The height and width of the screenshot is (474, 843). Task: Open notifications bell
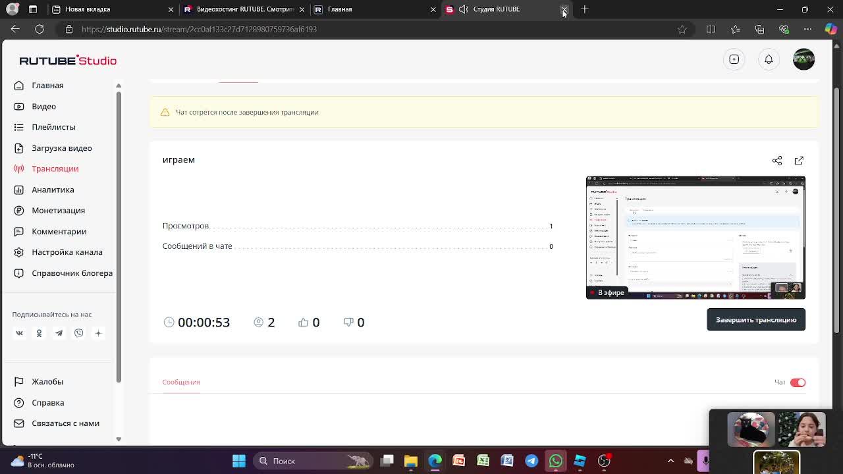point(769,59)
